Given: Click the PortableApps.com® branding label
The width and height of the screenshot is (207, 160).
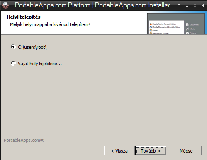Looking at the screenshot, I should (x=24, y=140).
